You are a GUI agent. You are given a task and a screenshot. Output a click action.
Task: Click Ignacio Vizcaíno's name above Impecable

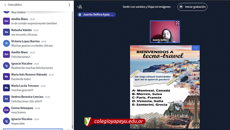[22, 119]
